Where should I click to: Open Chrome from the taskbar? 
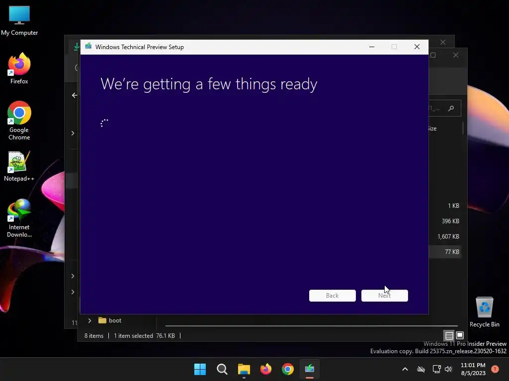[x=288, y=369]
